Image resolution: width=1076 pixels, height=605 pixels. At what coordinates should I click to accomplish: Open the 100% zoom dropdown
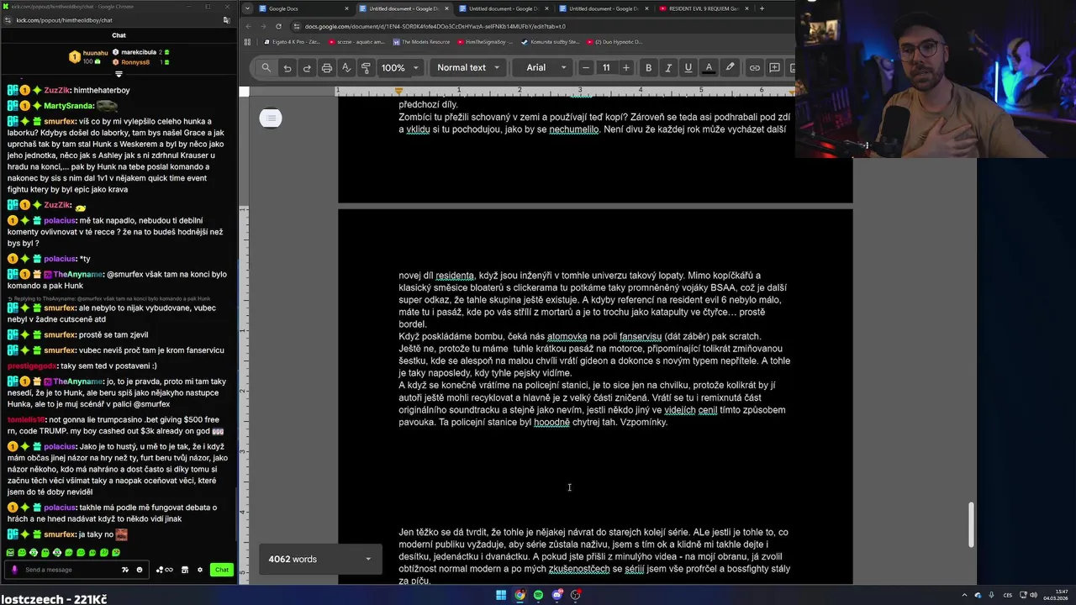point(399,68)
